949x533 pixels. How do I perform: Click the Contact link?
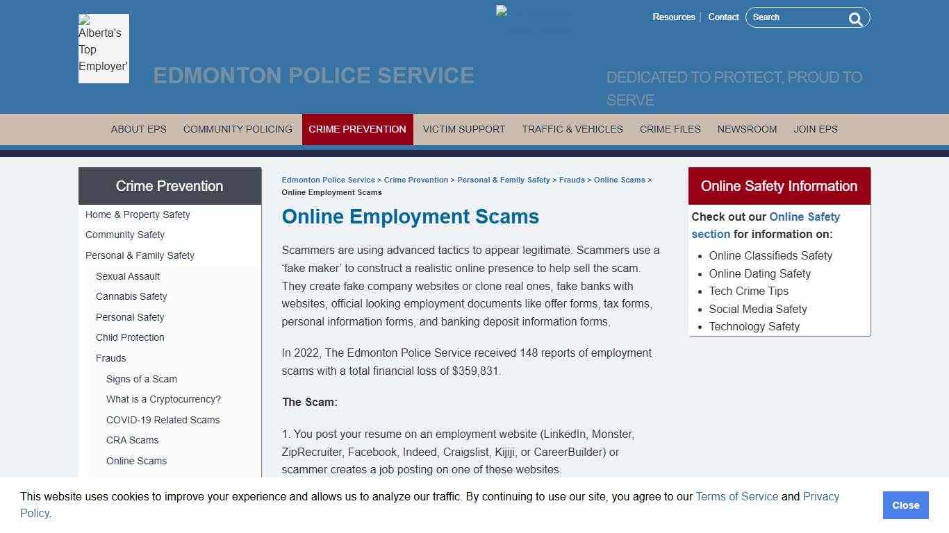[x=723, y=17]
